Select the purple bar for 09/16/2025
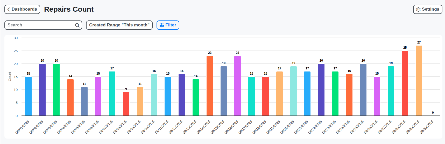The height and width of the screenshot is (144, 445). 237,86
